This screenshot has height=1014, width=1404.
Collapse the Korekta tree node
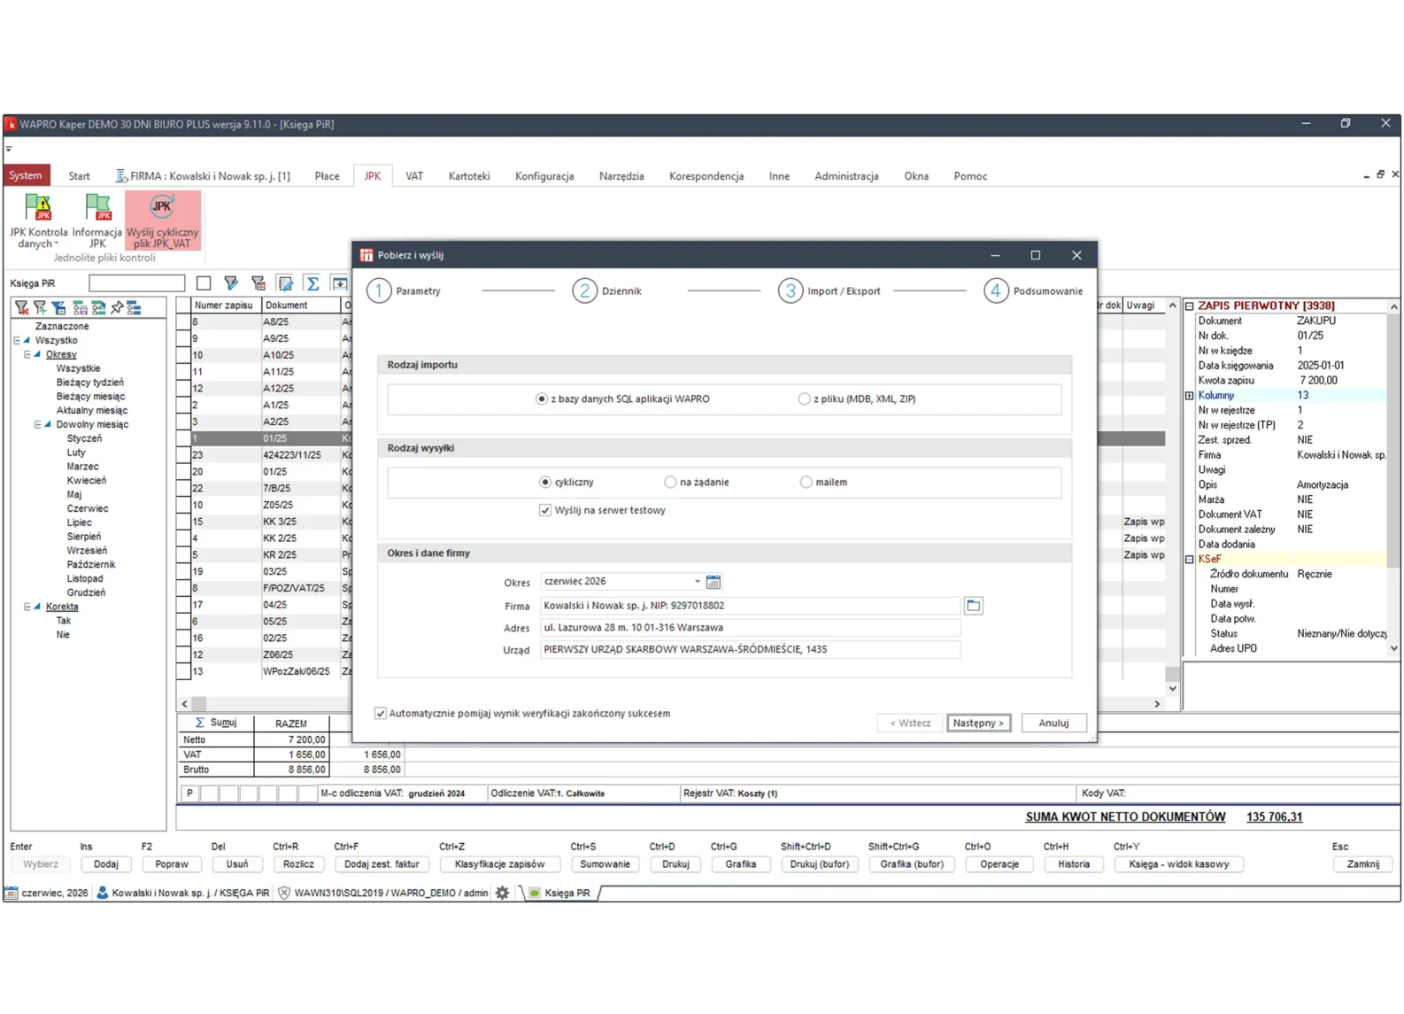(27, 607)
